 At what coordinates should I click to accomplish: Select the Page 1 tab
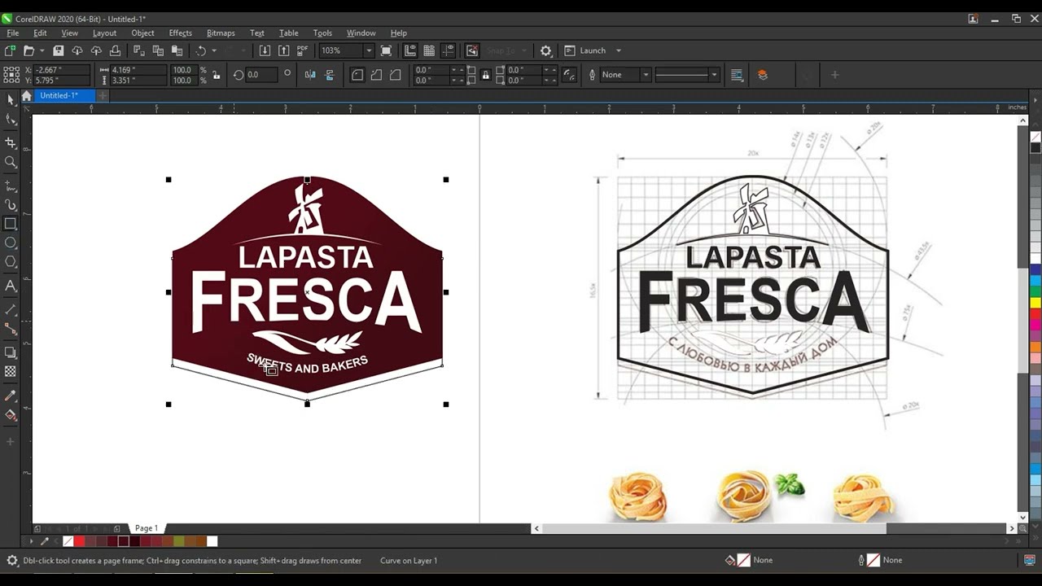click(x=147, y=528)
